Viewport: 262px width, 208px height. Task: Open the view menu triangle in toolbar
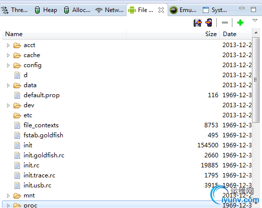(255, 21)
